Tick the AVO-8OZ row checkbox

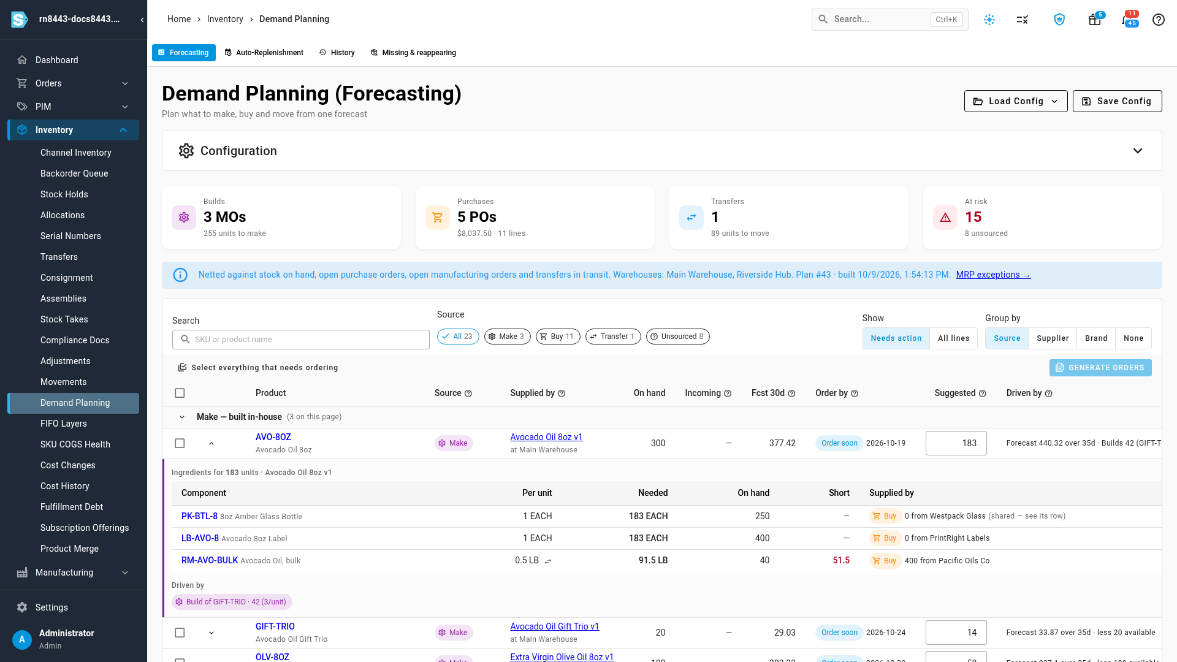[x=180, y=443]
